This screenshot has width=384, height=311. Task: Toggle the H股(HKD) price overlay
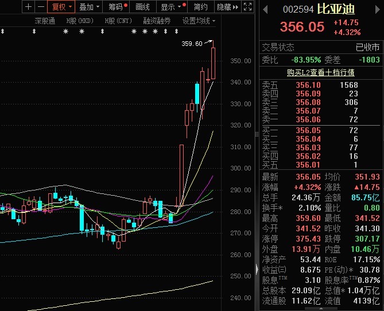80,21
